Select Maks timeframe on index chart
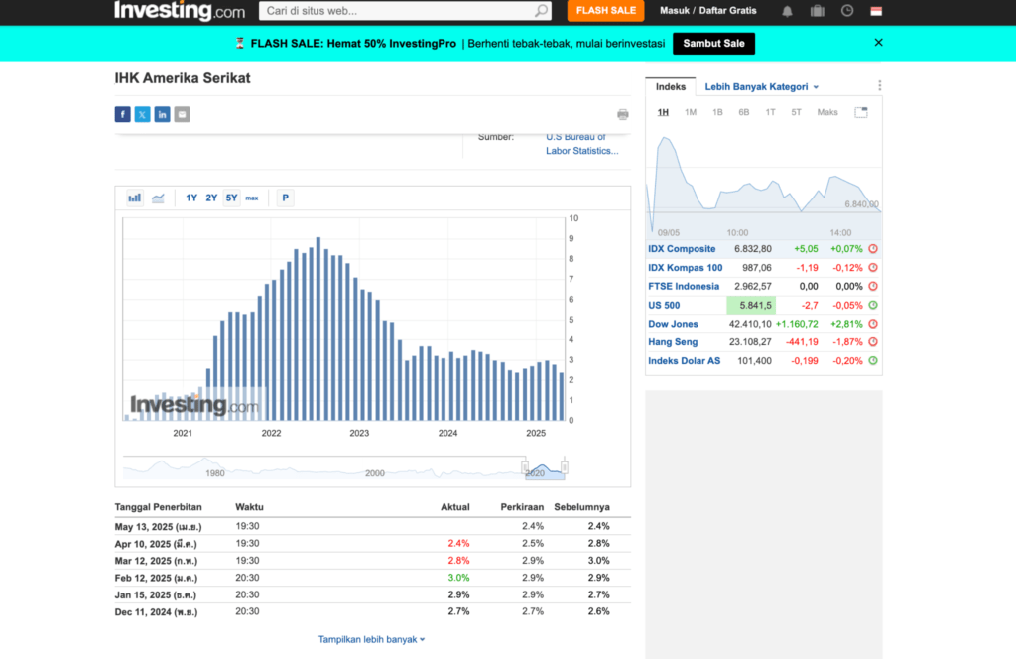Viewport: 1016px width, 659px height. (827, 113)
